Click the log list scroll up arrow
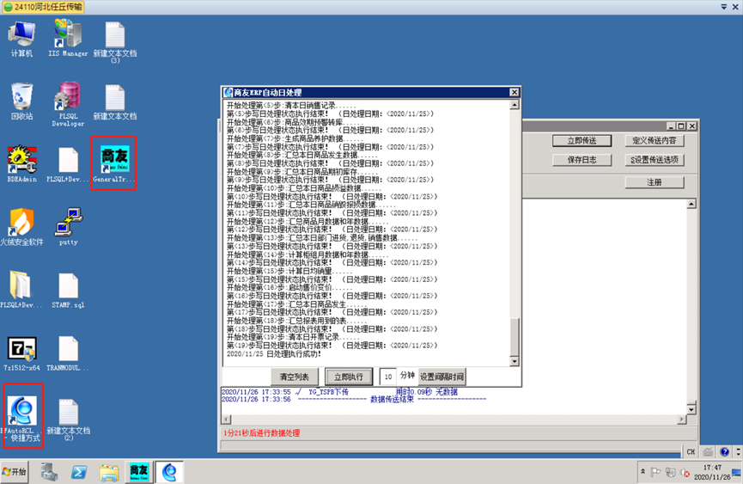This screenshot has width=743, height=484. pos(515,105)
